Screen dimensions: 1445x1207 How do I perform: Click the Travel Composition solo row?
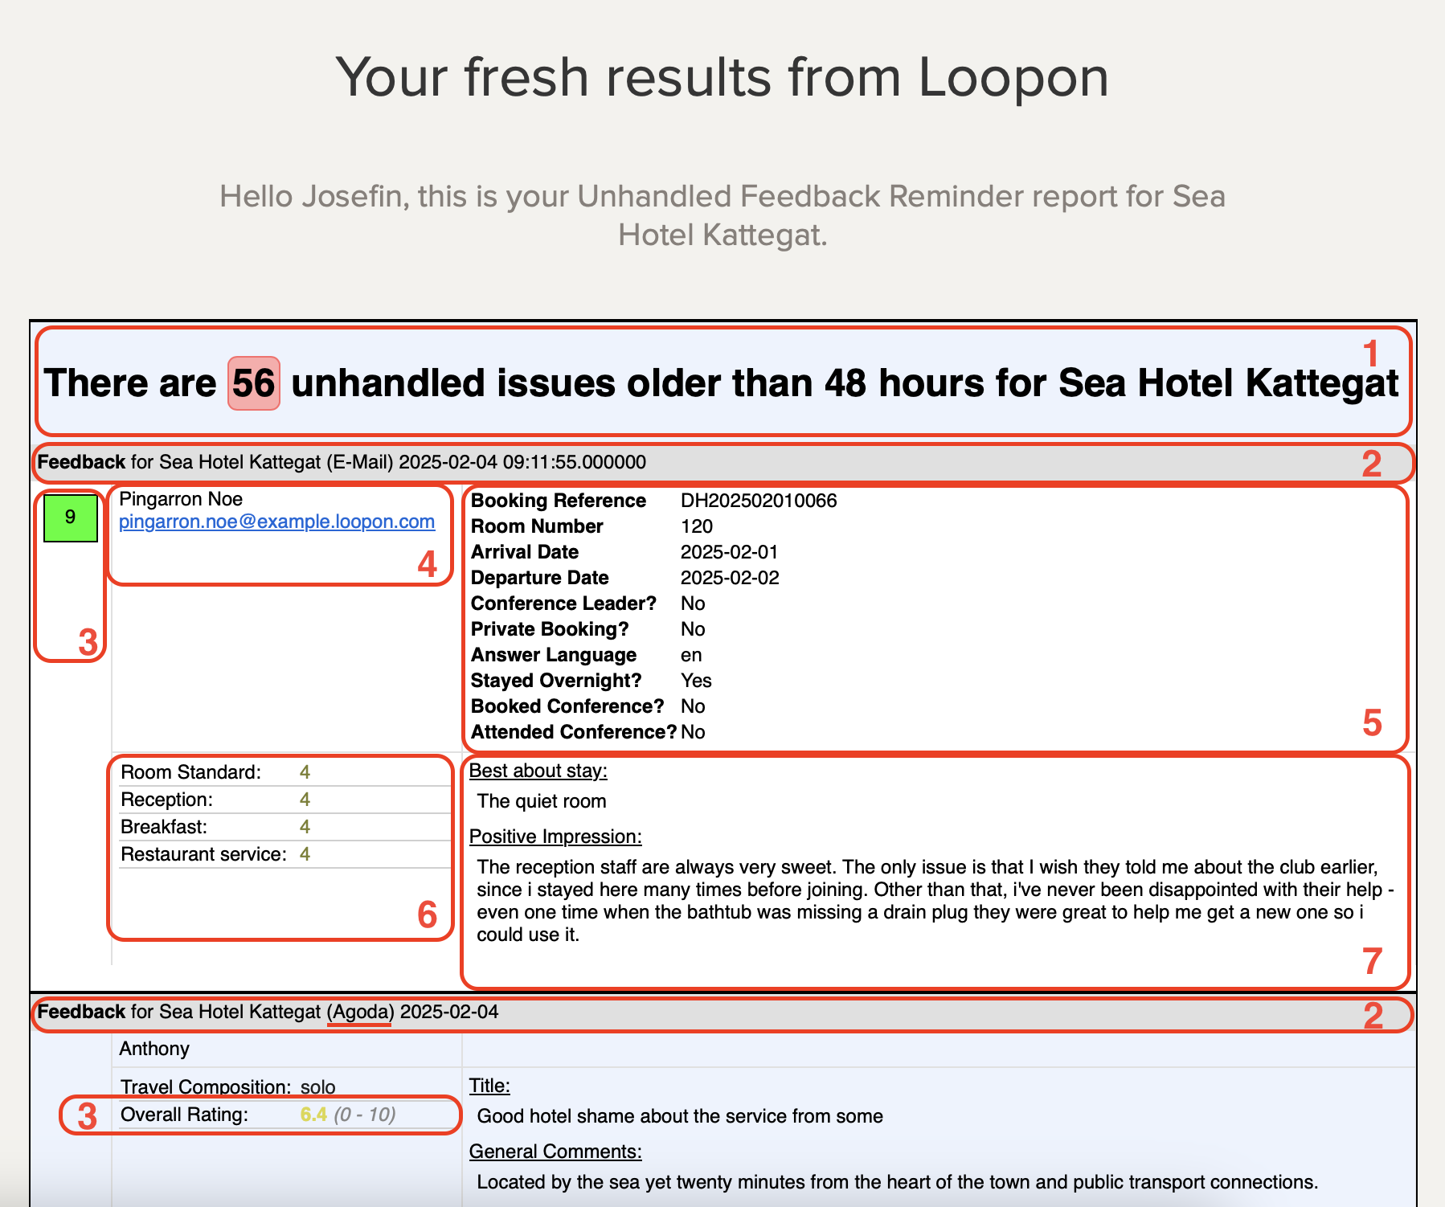(x=227, y=1087)
